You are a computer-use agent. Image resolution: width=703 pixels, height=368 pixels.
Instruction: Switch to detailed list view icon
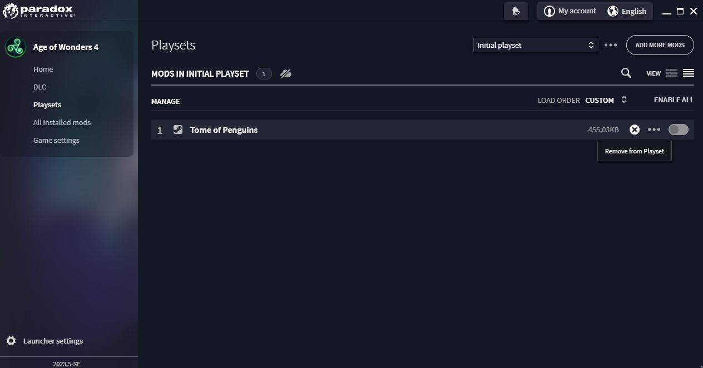(x=672, y=73)
